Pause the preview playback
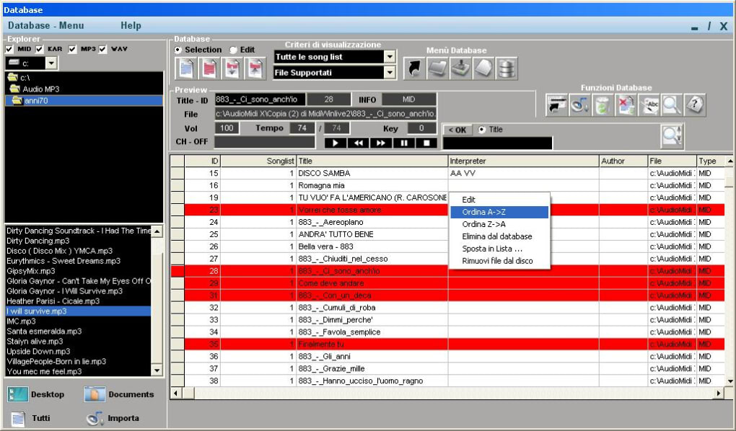Screen dimensions: 736x431 (404, 143)
